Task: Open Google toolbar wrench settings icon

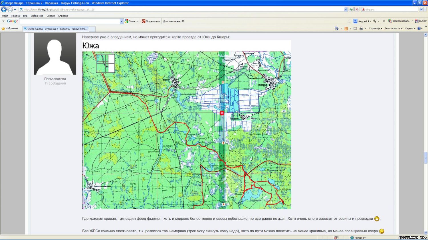Action: pyautogui.click(x=375, y=21)
